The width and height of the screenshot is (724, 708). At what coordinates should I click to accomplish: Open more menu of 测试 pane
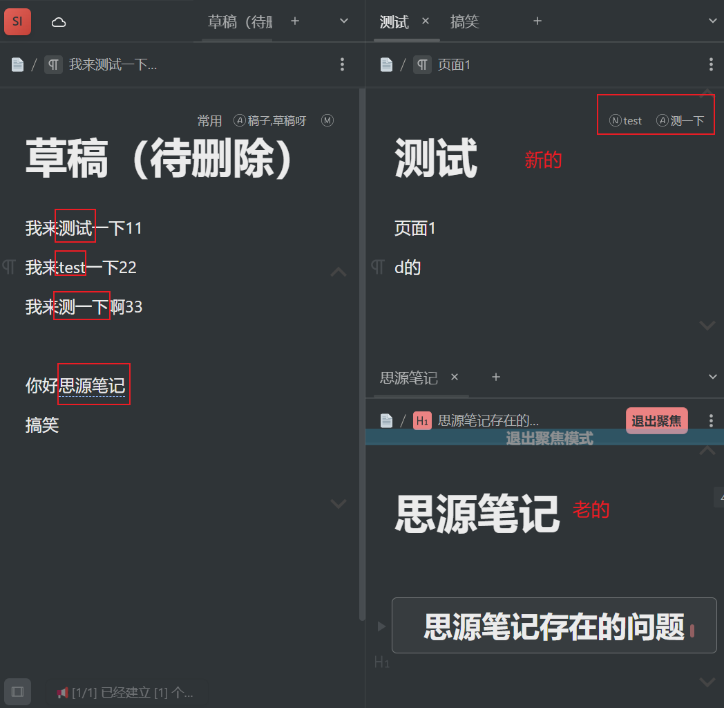[711, 65]
